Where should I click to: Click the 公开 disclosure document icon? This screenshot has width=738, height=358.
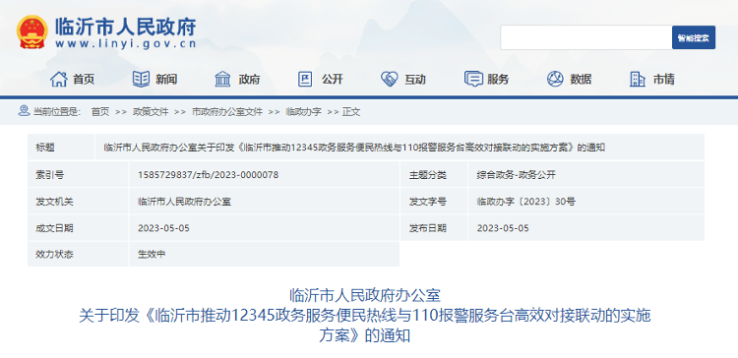click(305, 79)
